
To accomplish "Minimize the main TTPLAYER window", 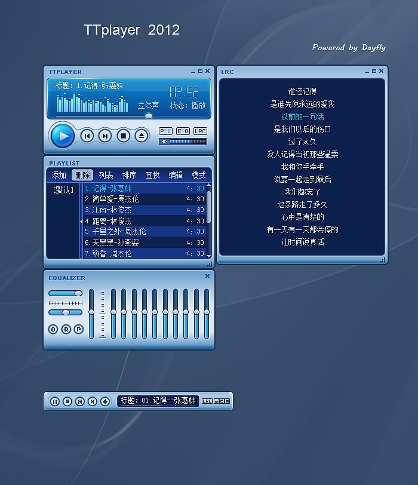I will (x=193, y=72).
